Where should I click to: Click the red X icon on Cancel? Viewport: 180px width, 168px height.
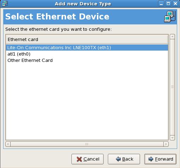[79, 159]
